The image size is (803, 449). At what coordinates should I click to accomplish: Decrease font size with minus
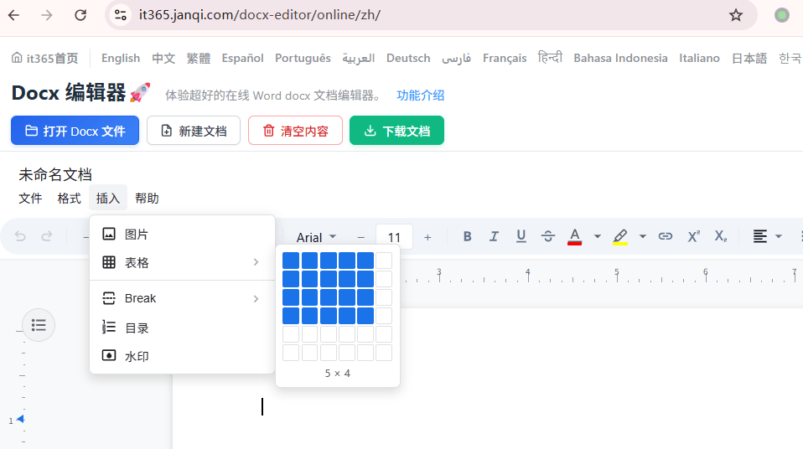(361, 237)
